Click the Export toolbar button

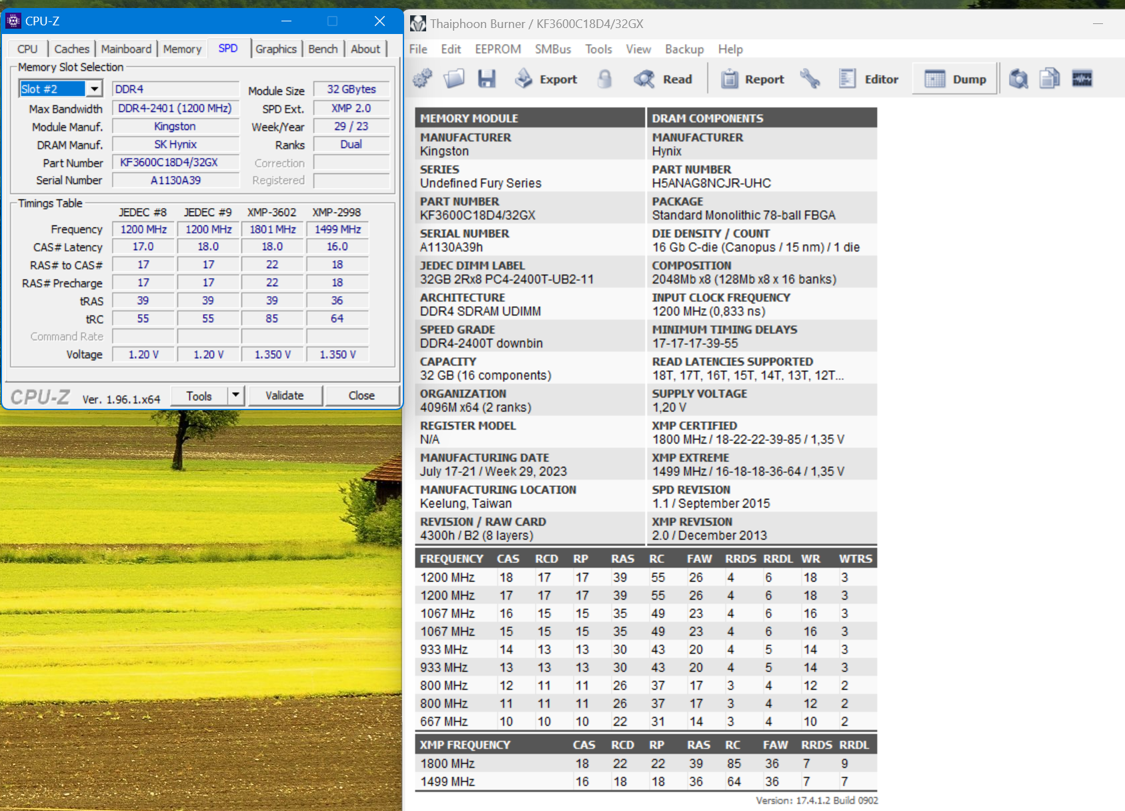tap(545, 79)
